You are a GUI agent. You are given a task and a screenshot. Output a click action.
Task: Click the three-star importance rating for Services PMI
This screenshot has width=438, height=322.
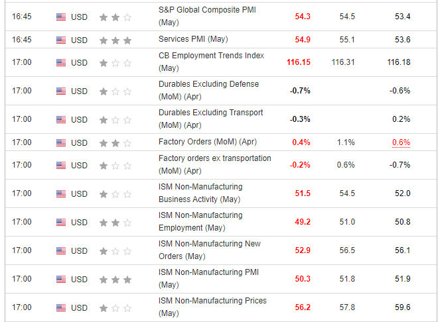point(115,40)
